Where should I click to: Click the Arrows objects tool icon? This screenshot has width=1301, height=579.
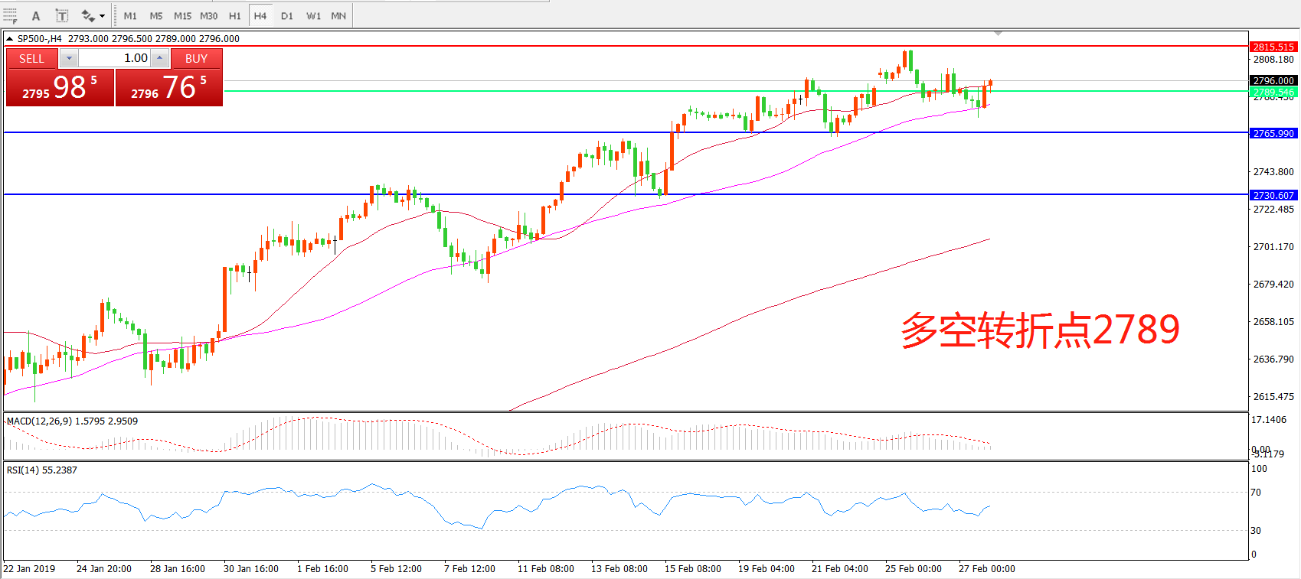(88, 16)
